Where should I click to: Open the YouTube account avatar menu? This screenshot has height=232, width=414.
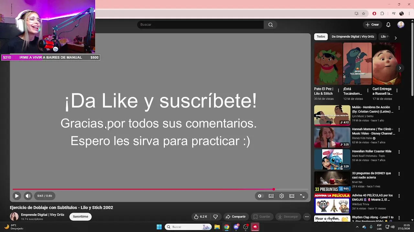[401, 24]
